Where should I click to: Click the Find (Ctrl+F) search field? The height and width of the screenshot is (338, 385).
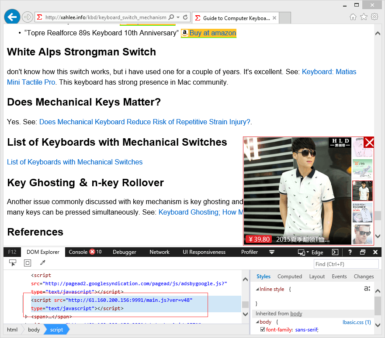[x=346, y=264]
